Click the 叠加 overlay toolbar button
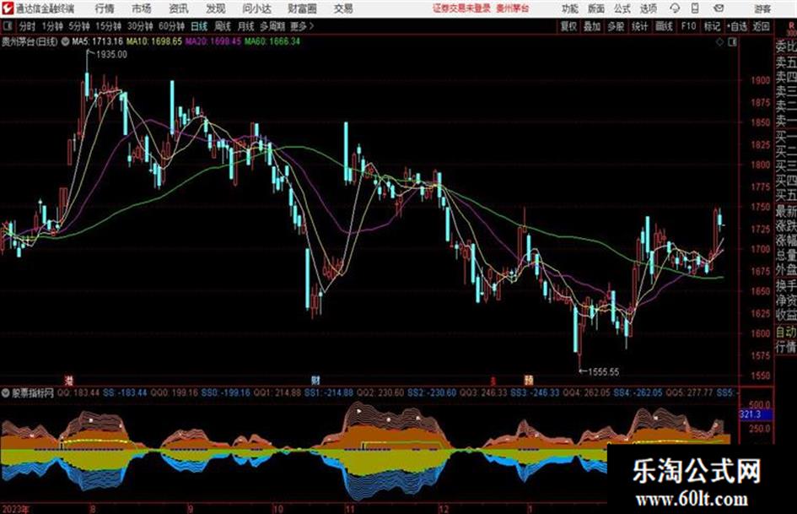 (x=592, y=26)
